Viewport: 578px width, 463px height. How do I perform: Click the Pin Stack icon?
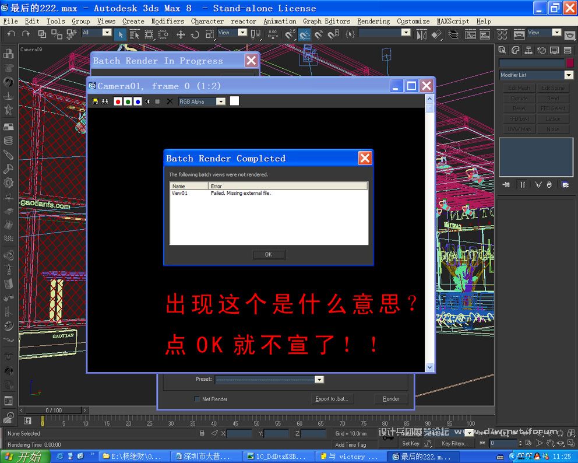click(x=506, y=184)
